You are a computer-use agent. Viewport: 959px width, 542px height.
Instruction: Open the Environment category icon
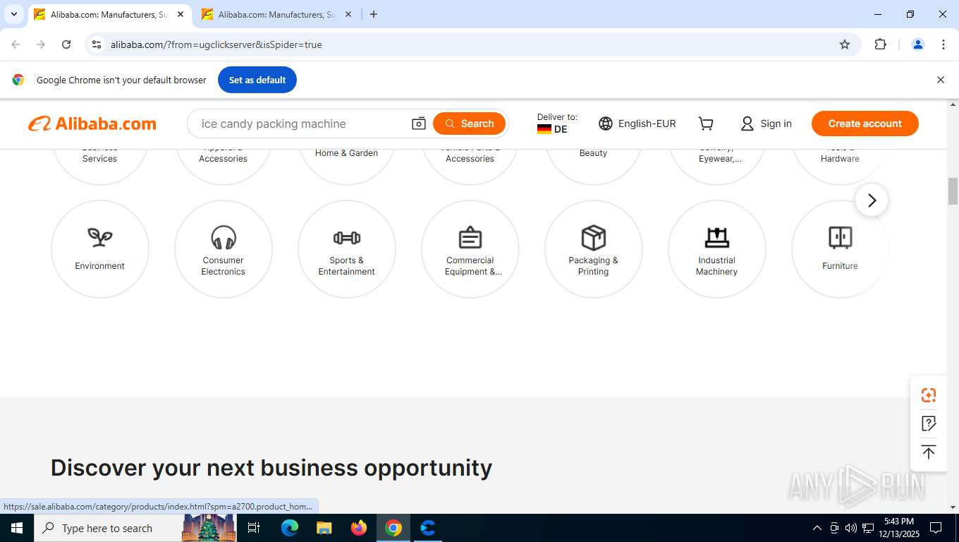(99, 249)
